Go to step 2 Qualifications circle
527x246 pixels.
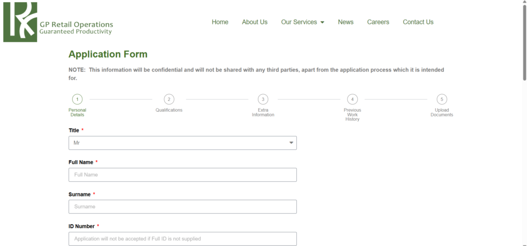pos(169,99)
